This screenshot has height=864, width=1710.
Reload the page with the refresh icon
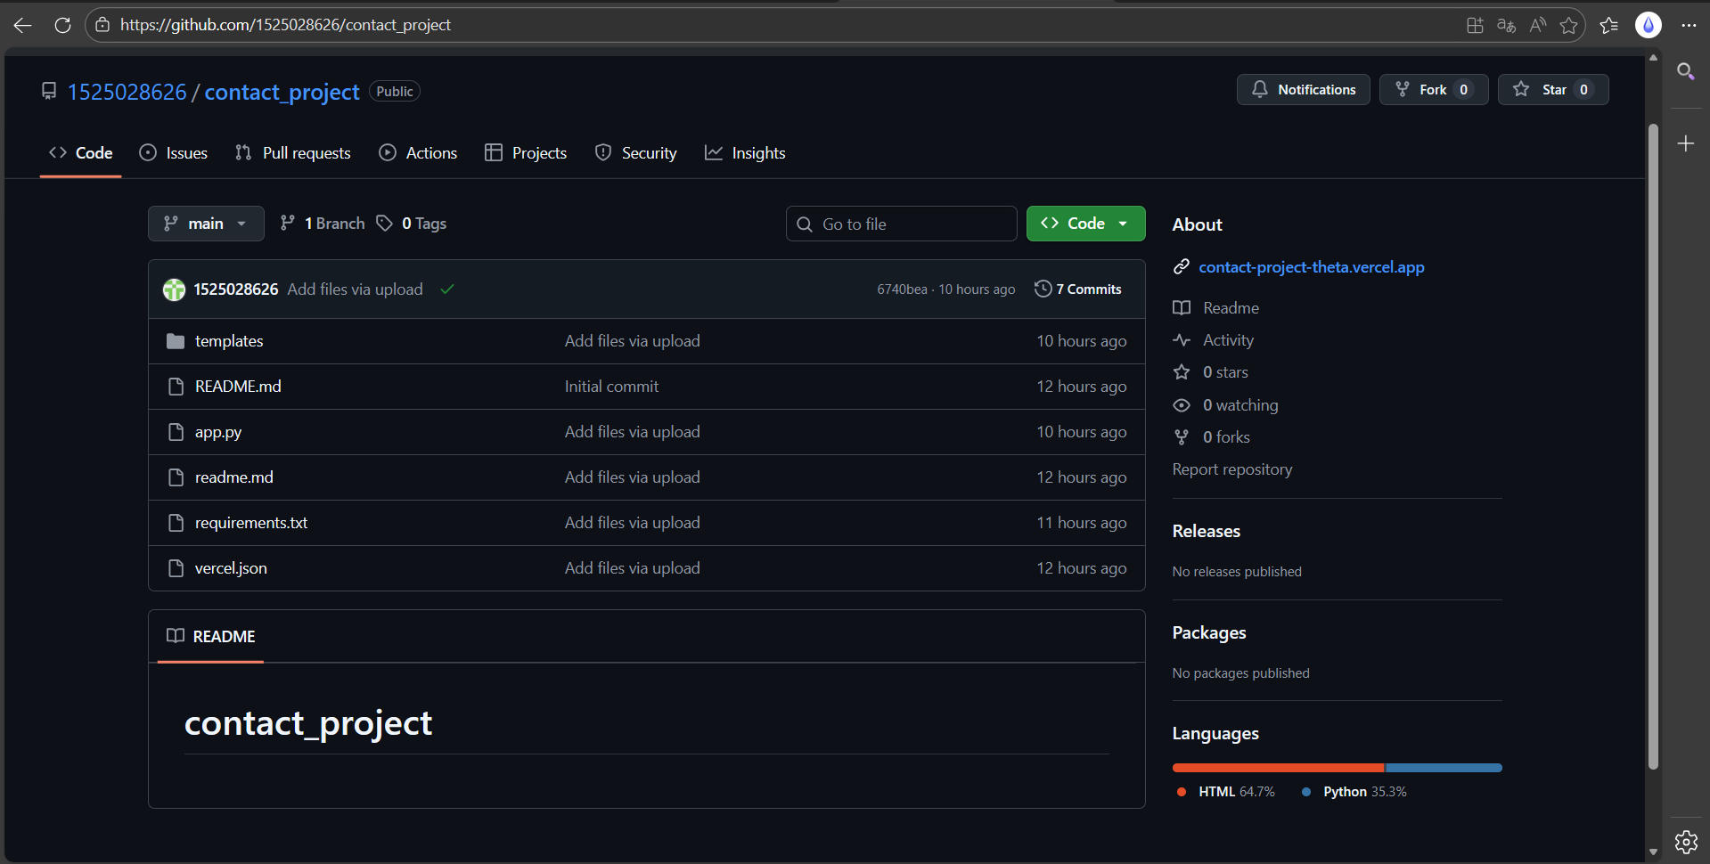click(x=62, y=25)
